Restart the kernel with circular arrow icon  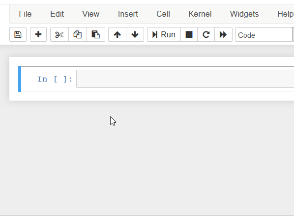pos(206,34)
